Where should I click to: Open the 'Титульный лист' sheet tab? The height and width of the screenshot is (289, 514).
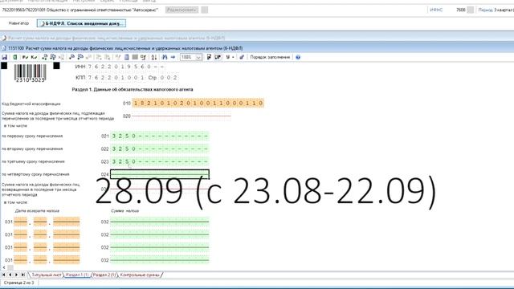[x=46, y=275]
